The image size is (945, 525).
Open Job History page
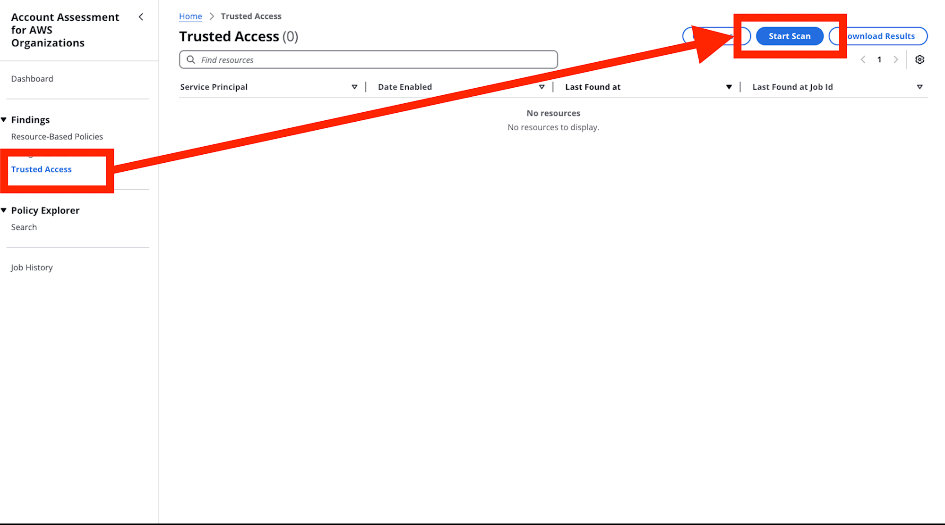[33, 267]
